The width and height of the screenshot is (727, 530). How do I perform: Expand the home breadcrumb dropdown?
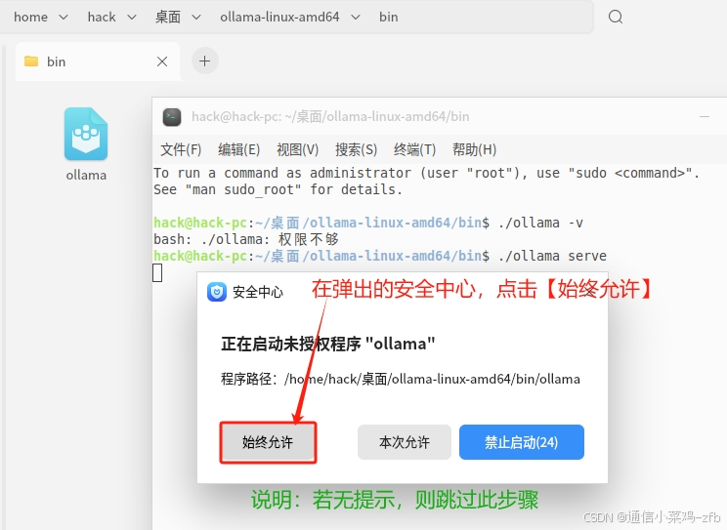pyautogui.click(x=64, y=18)
